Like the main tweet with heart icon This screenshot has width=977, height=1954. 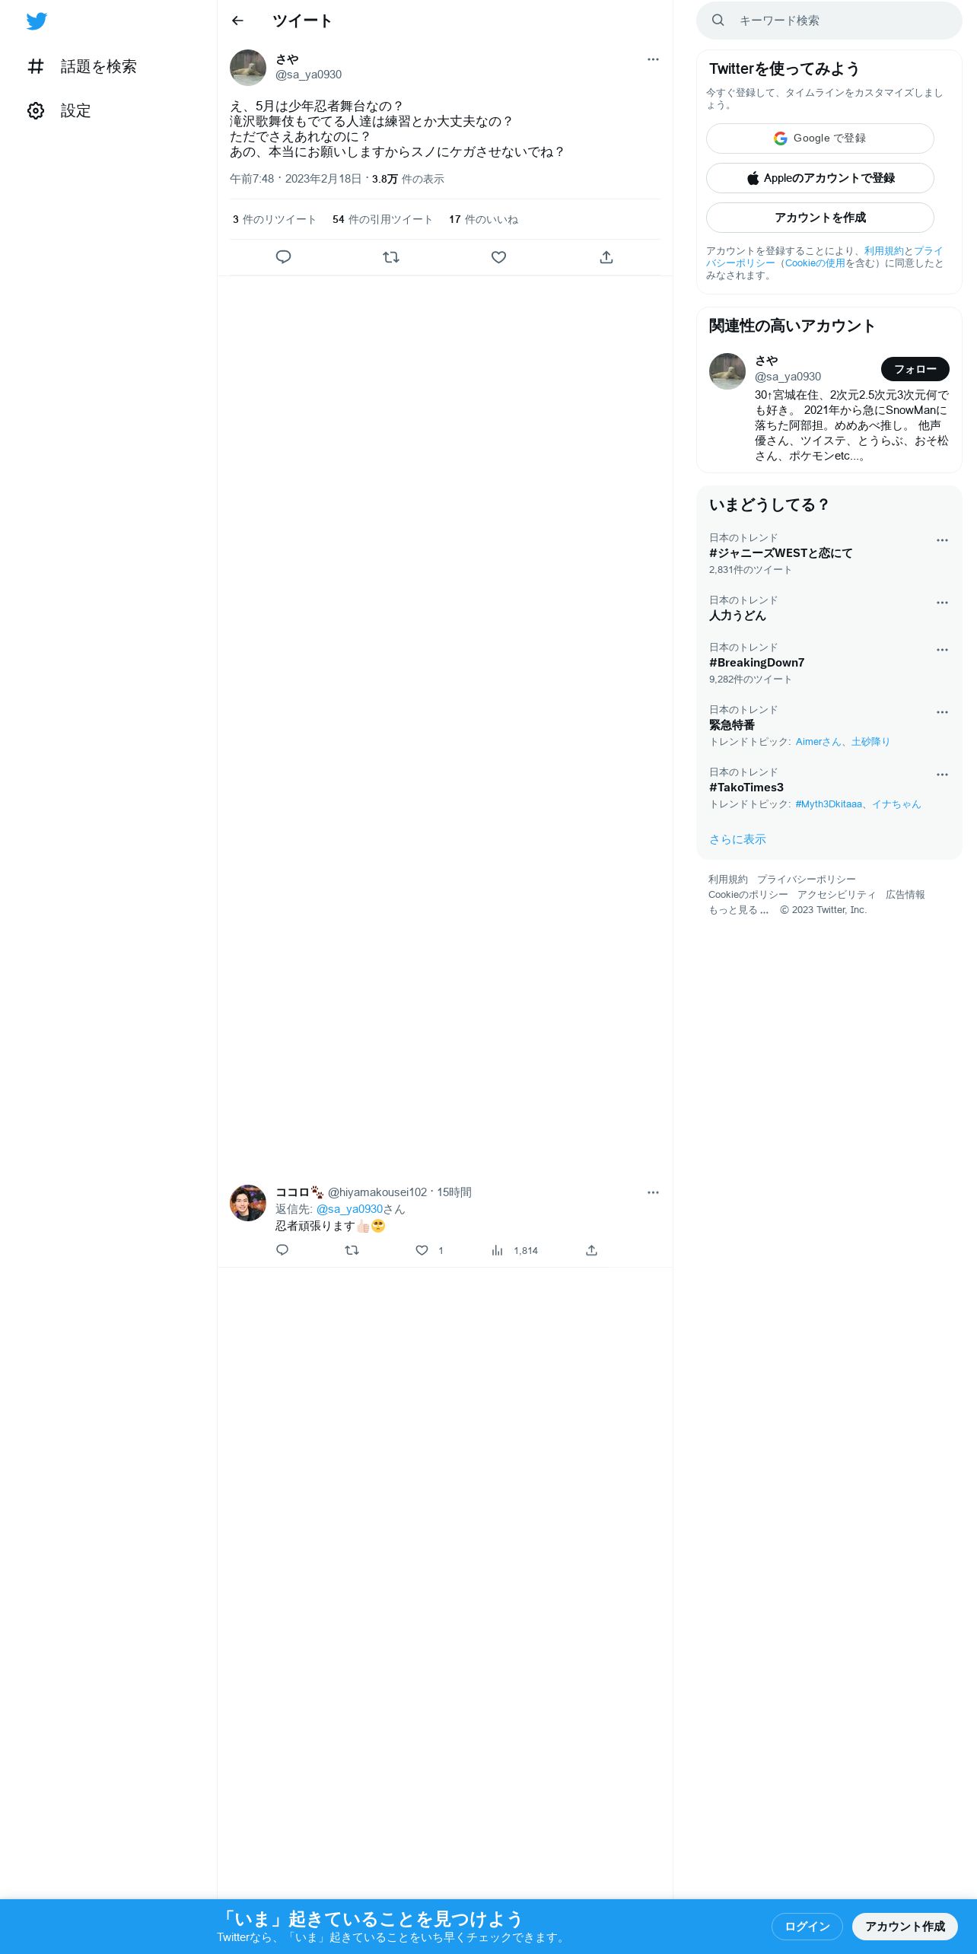click(x=498, y=257)
